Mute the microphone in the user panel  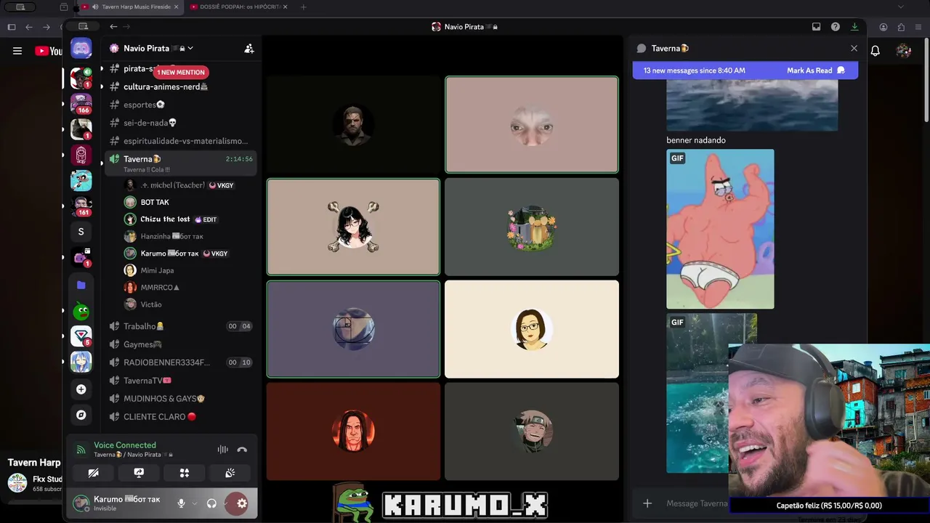[x=181, y=503]
